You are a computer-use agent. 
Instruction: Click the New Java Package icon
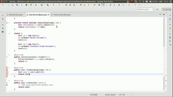(70, 5)
